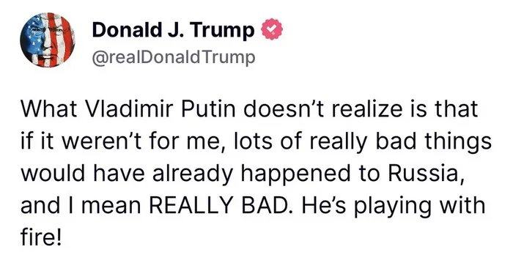Open the Donald J. Trump display name
The image size is (513, 274).
174,30
